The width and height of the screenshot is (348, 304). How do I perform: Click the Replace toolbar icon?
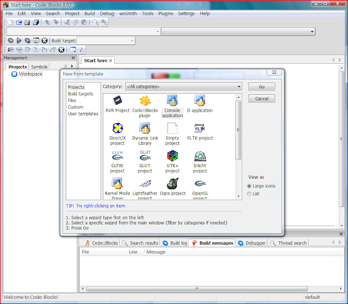pos(104,22)
